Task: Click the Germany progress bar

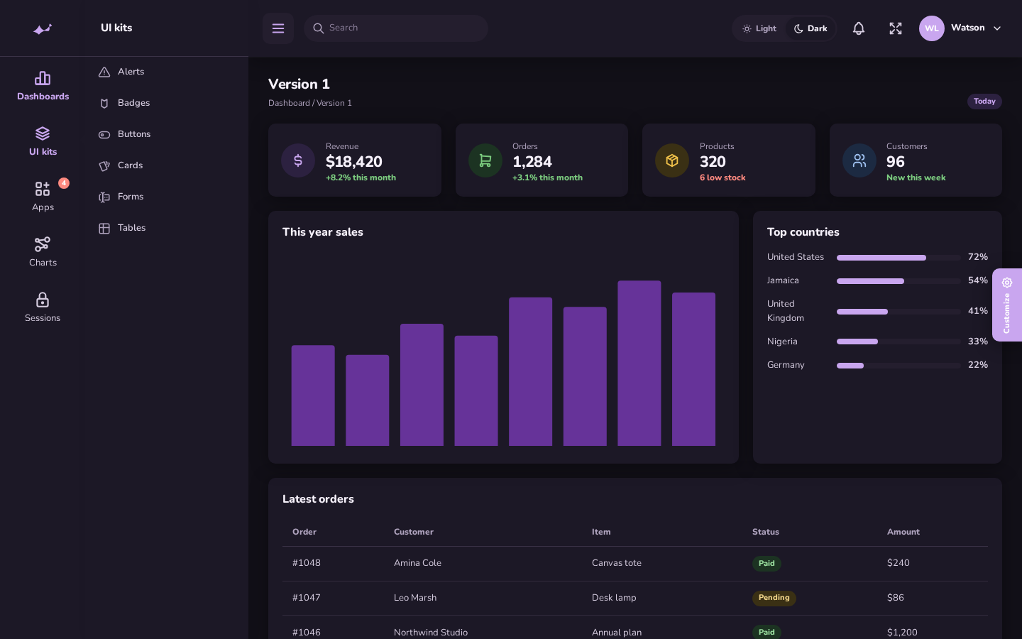Action: [899, 366]
